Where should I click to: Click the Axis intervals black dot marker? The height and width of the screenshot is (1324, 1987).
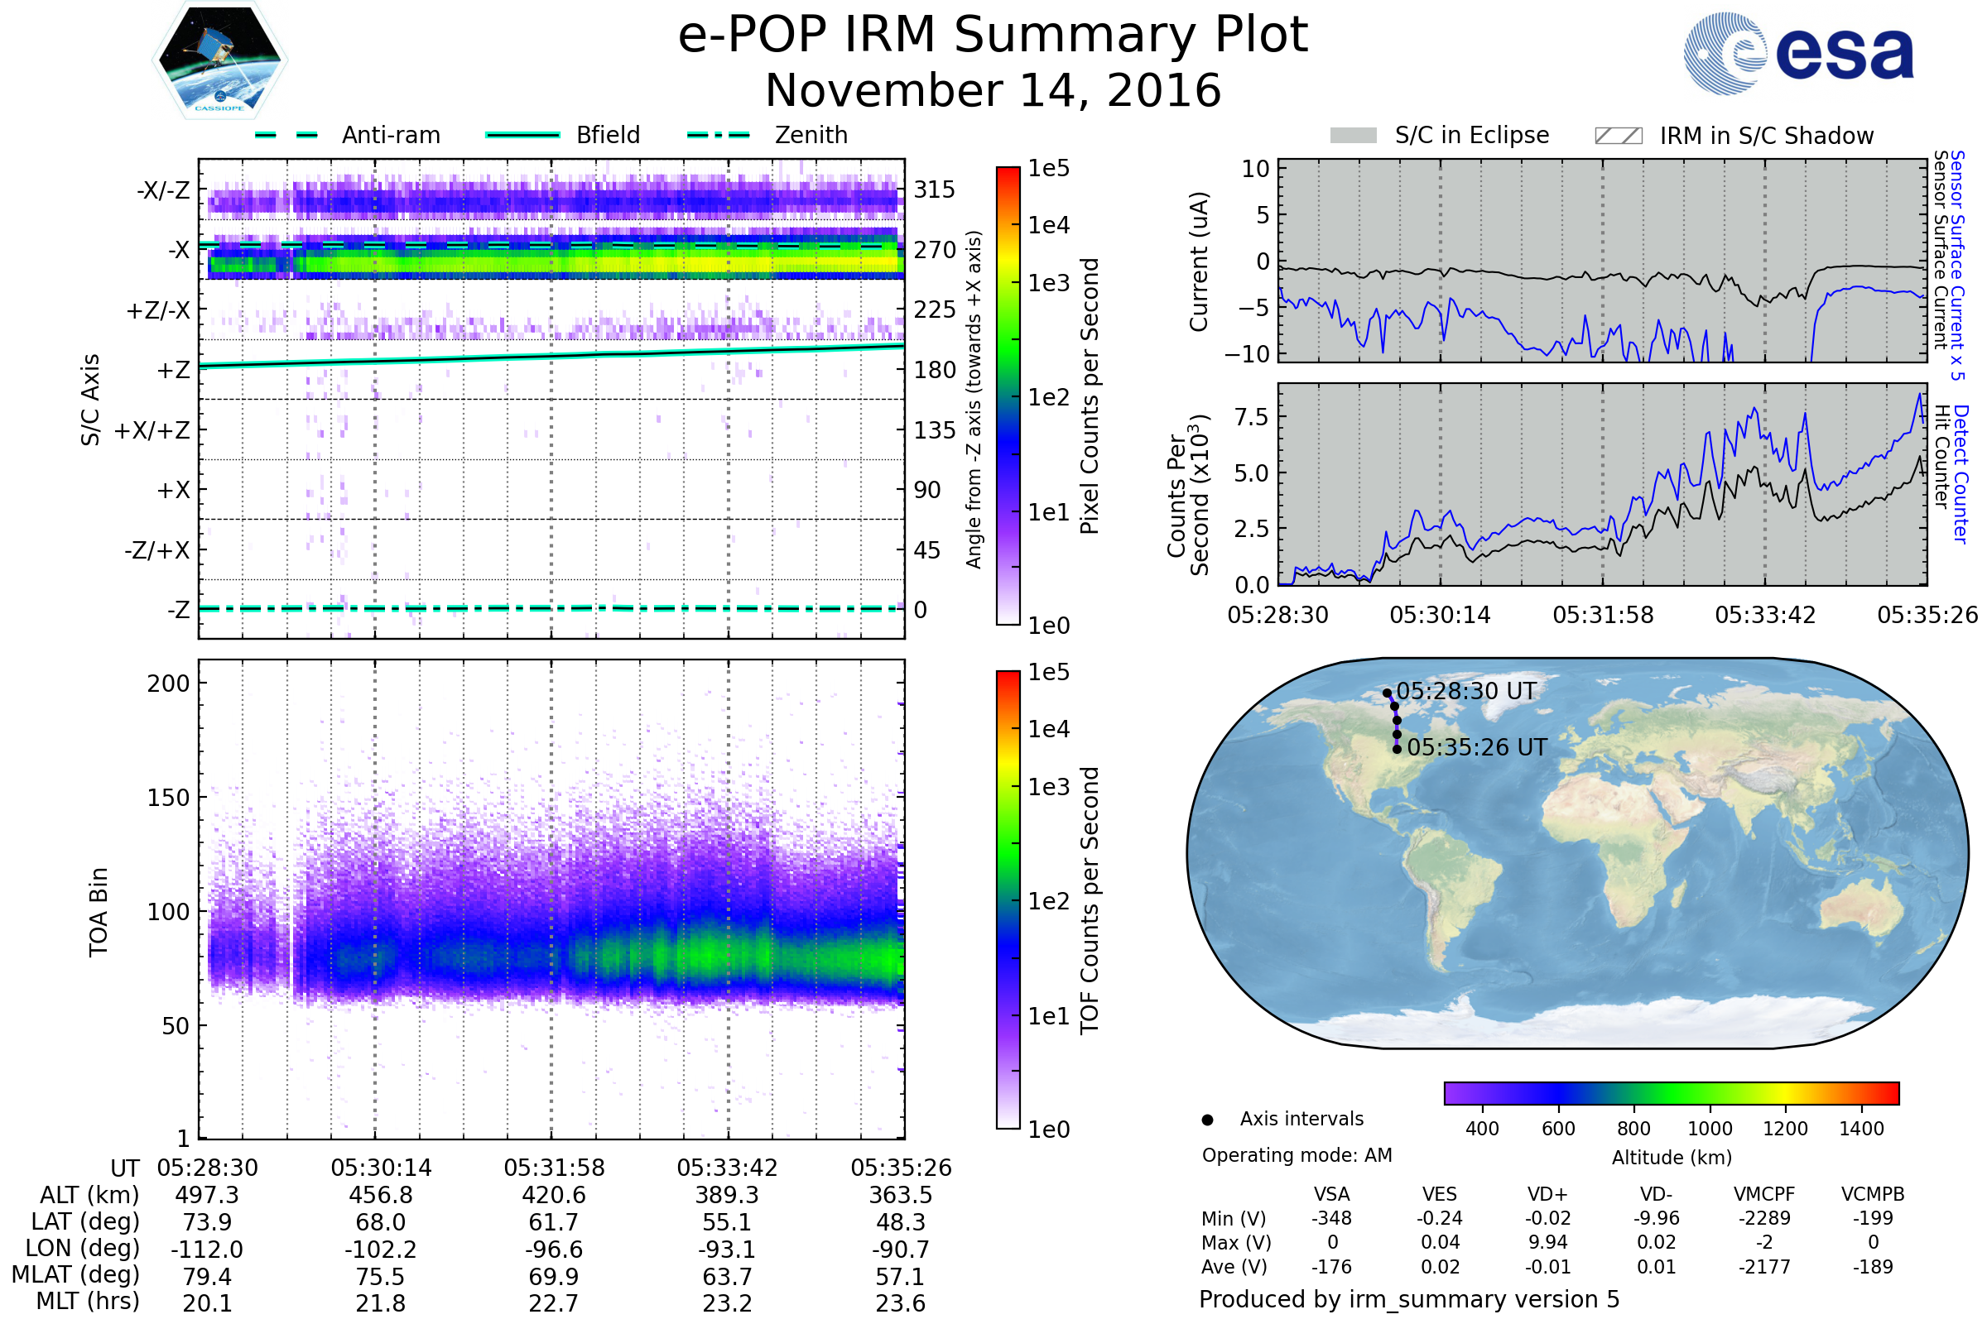[1207, 1120]
